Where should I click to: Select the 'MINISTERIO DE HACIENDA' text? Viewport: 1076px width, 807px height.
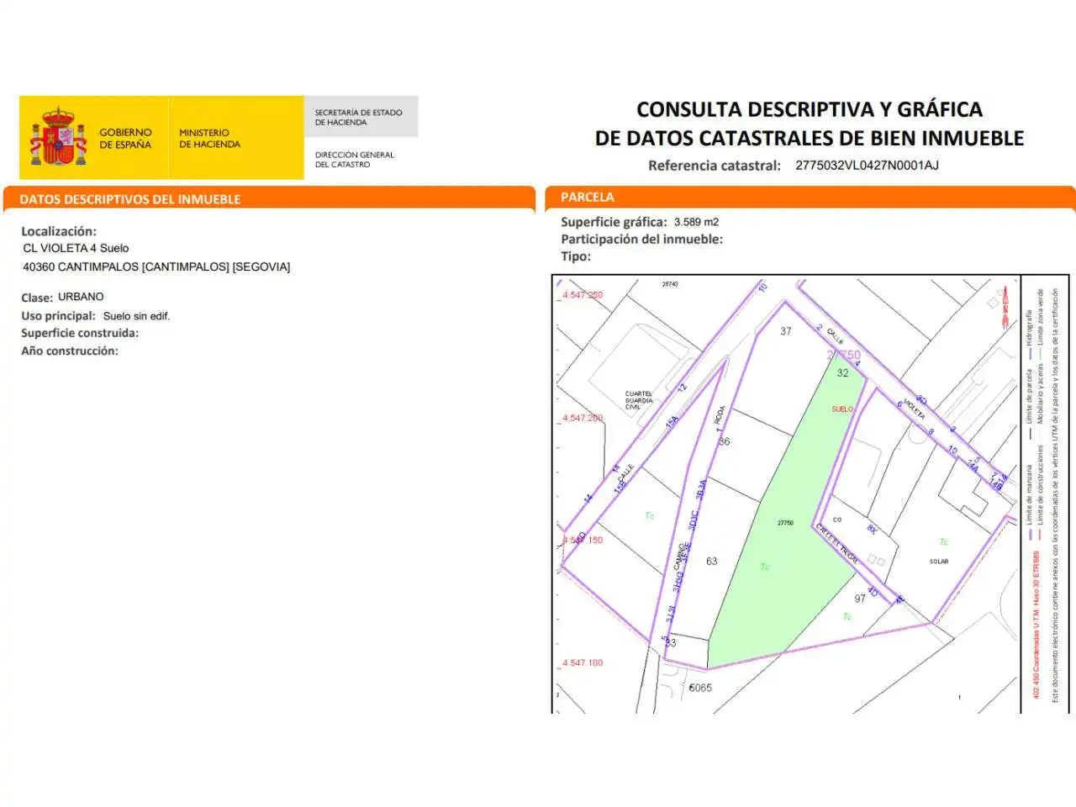[209, 138]
